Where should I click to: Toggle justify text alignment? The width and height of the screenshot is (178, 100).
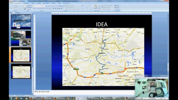coord(60,9)
